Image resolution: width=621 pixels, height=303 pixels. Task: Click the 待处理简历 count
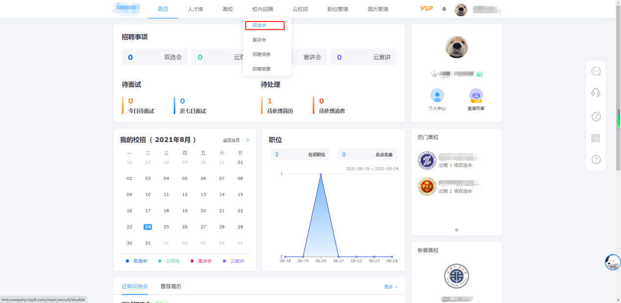coord(270,101)
